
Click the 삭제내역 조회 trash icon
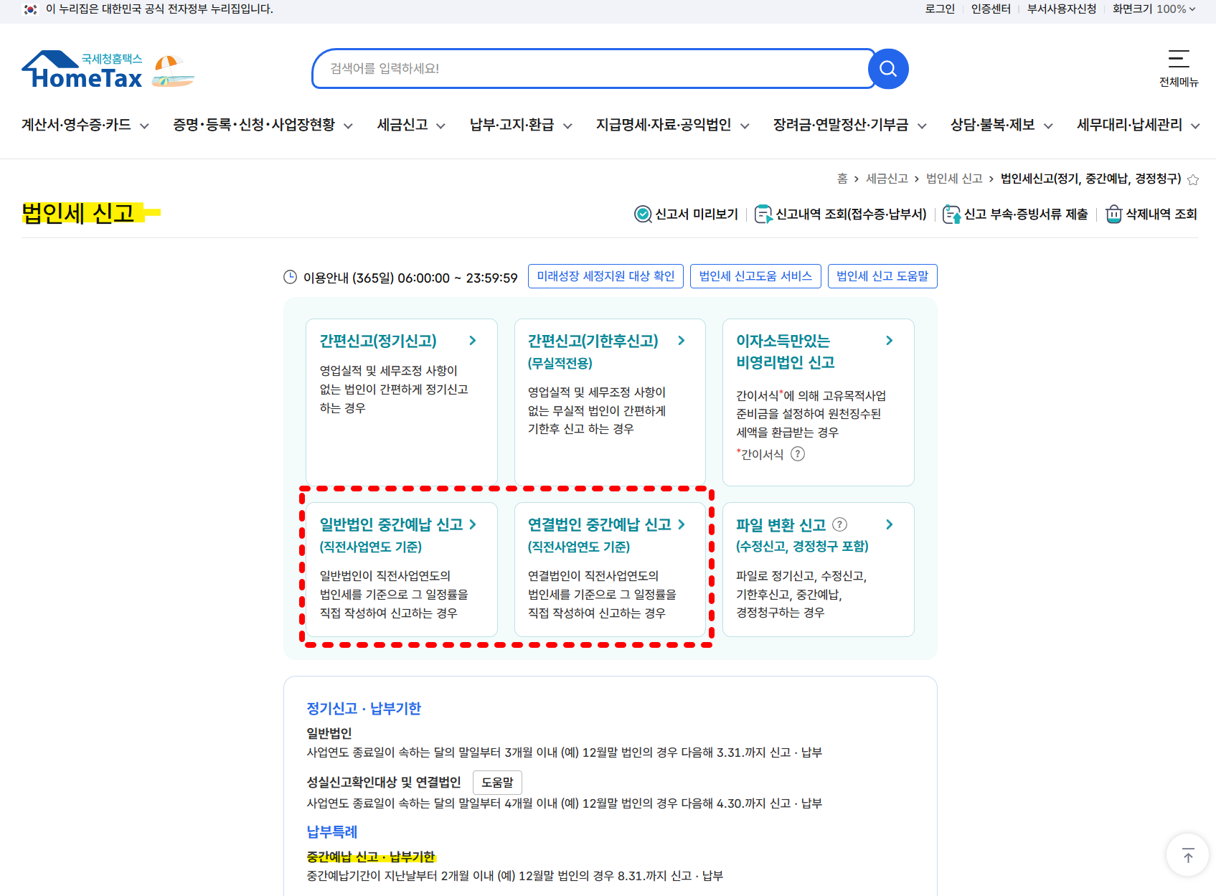pos(1113,214)
